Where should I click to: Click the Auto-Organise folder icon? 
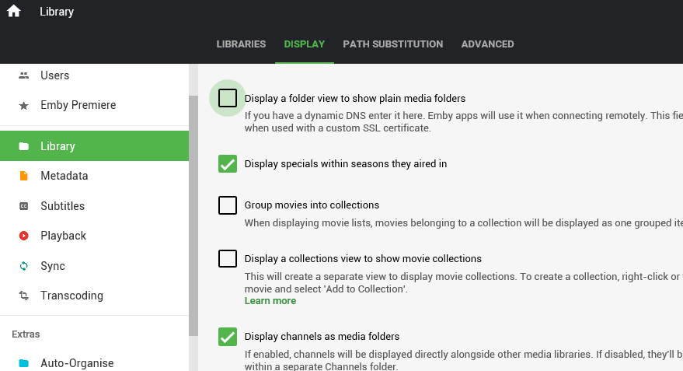pos(24,363)
